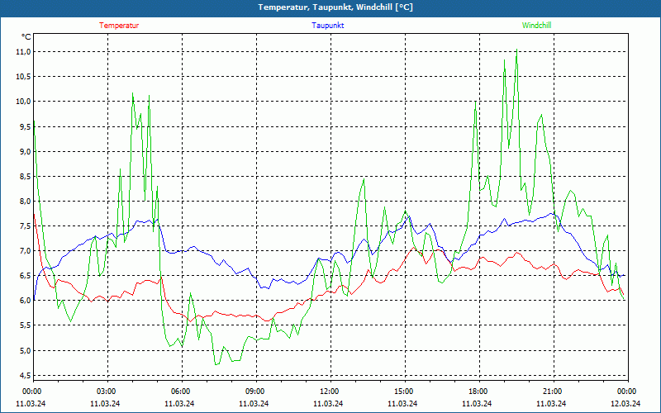Viewport: 661px width, 413px height.
Task: Click the 03:00 time axis label
Action: pyautogui.click(x=106, y=392)
